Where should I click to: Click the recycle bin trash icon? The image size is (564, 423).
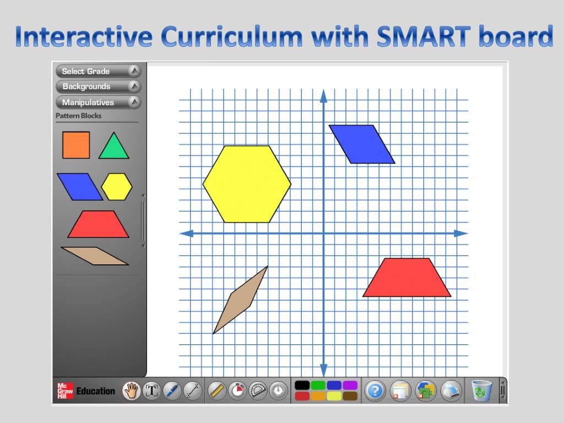coord(481,391)
